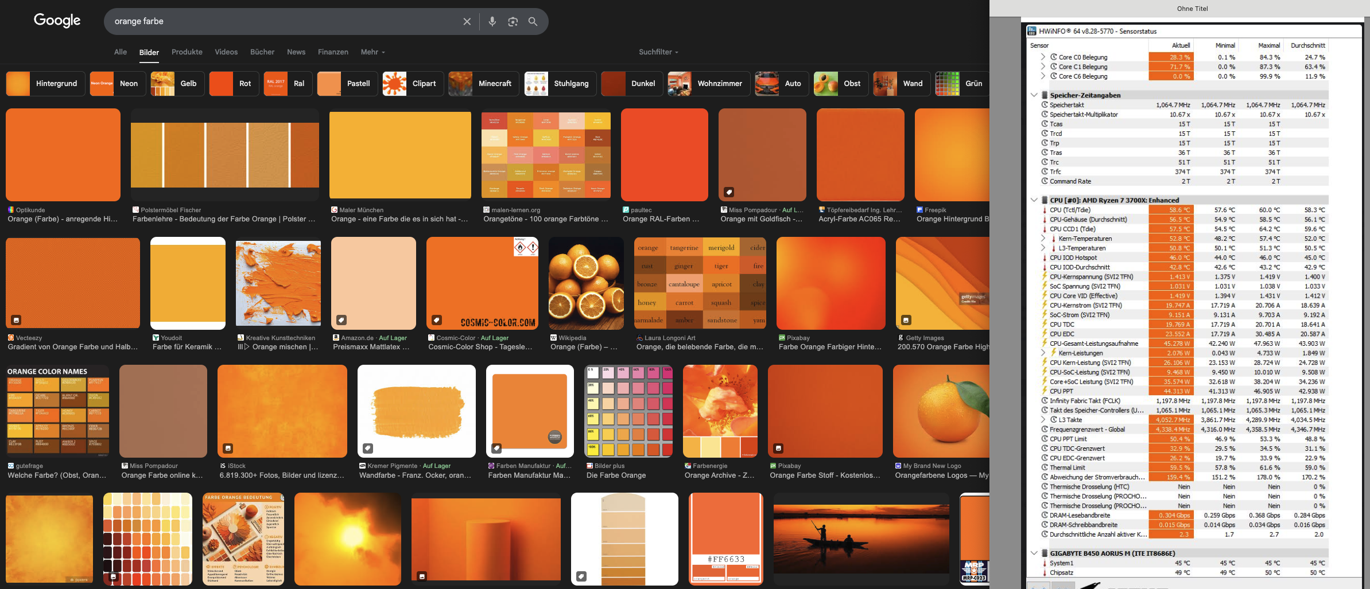Open the ORANGE COLOR NAMES chart thumbnail
The width and height of the screenshot is (1370, 589).
point(57,411)
